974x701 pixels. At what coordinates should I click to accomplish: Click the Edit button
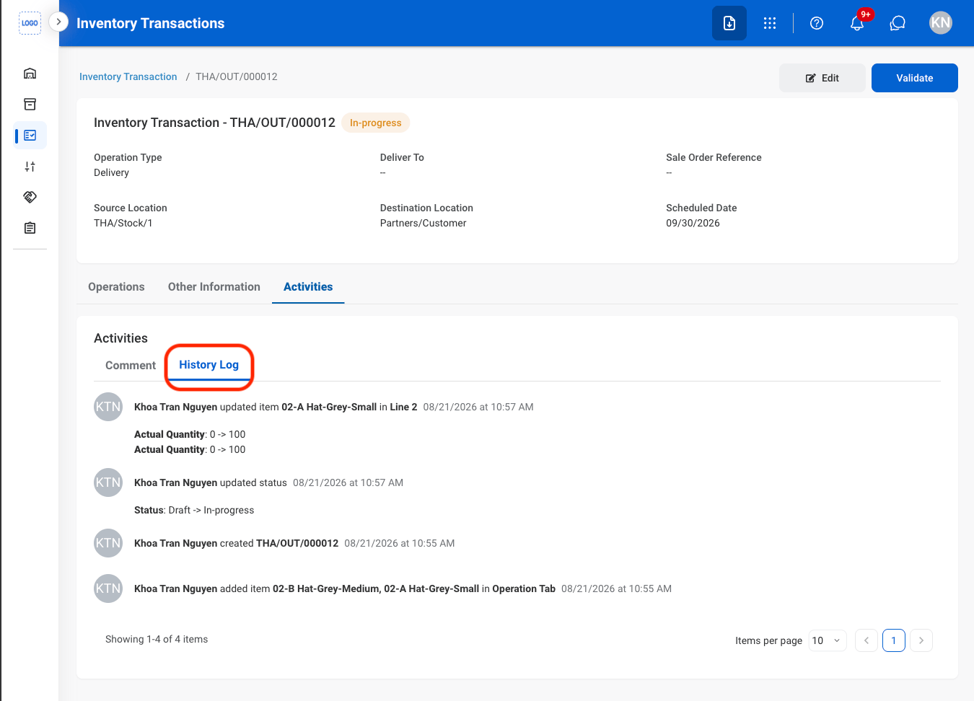[x=822, y=78]
